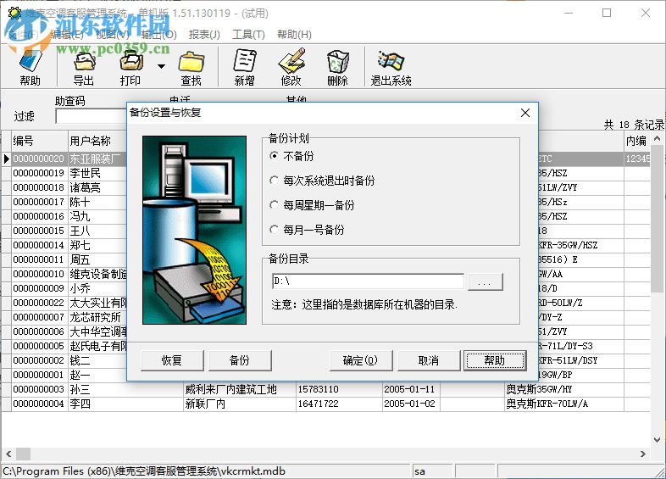Click the backup directory input field
666x479 pixels.
click(x=368, y=281)
